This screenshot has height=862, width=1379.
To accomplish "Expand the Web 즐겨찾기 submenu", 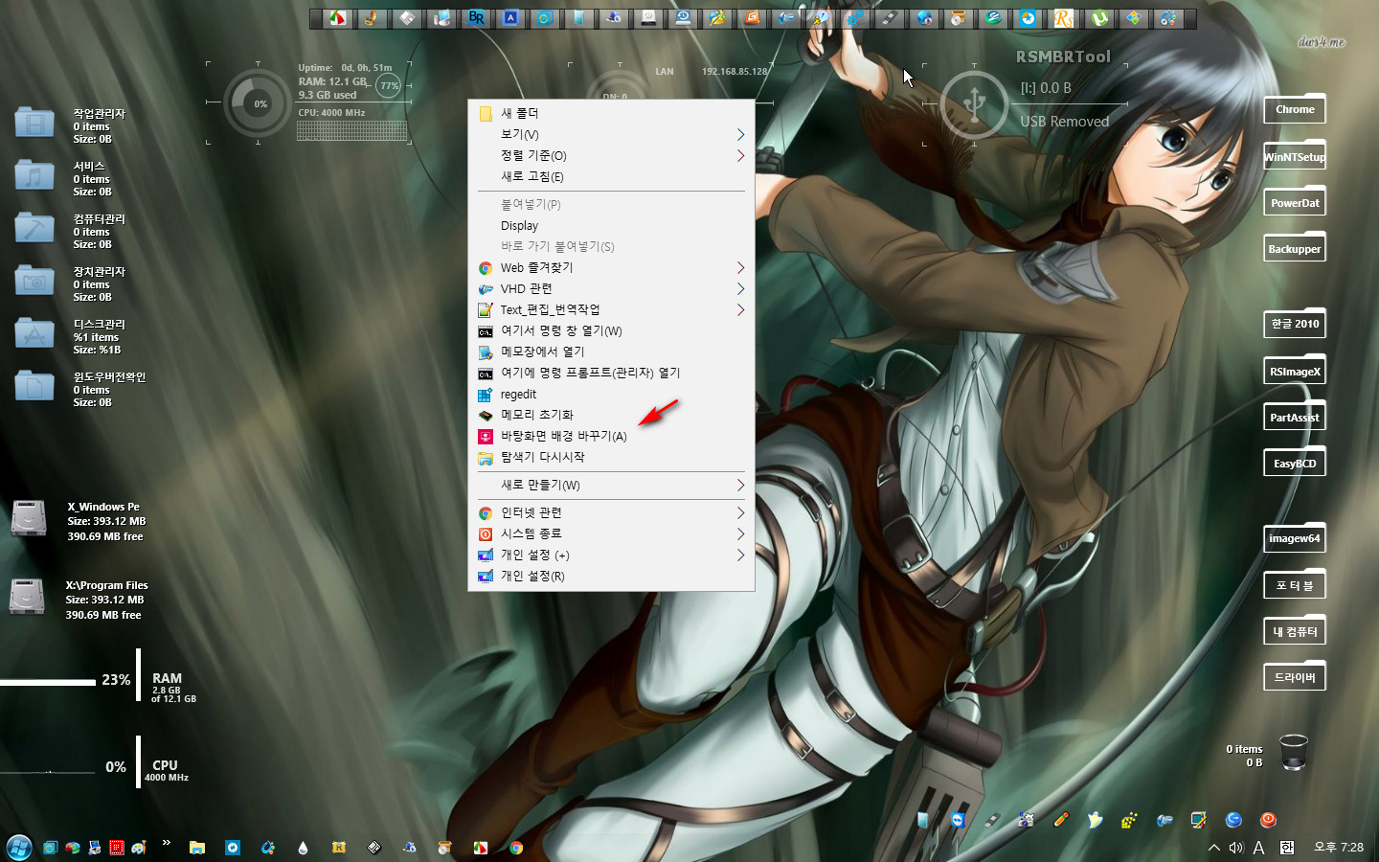I will click(x=611, y=267).
